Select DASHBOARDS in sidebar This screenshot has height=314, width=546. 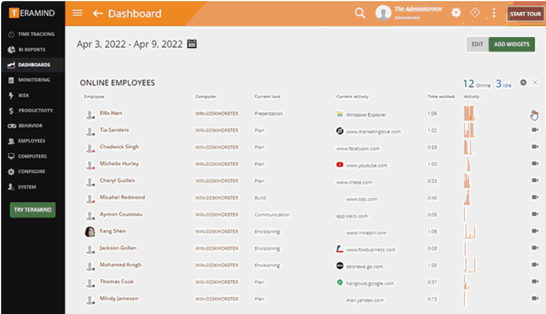point(32,65)
